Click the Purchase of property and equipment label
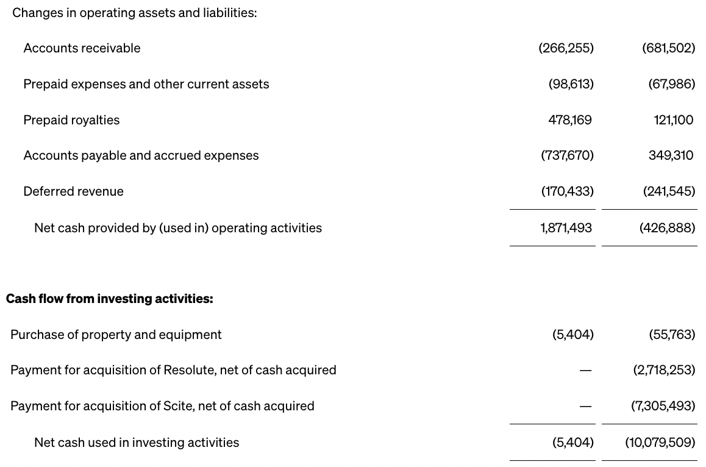This screenshot has height=467, width=706. click(116, 335)
